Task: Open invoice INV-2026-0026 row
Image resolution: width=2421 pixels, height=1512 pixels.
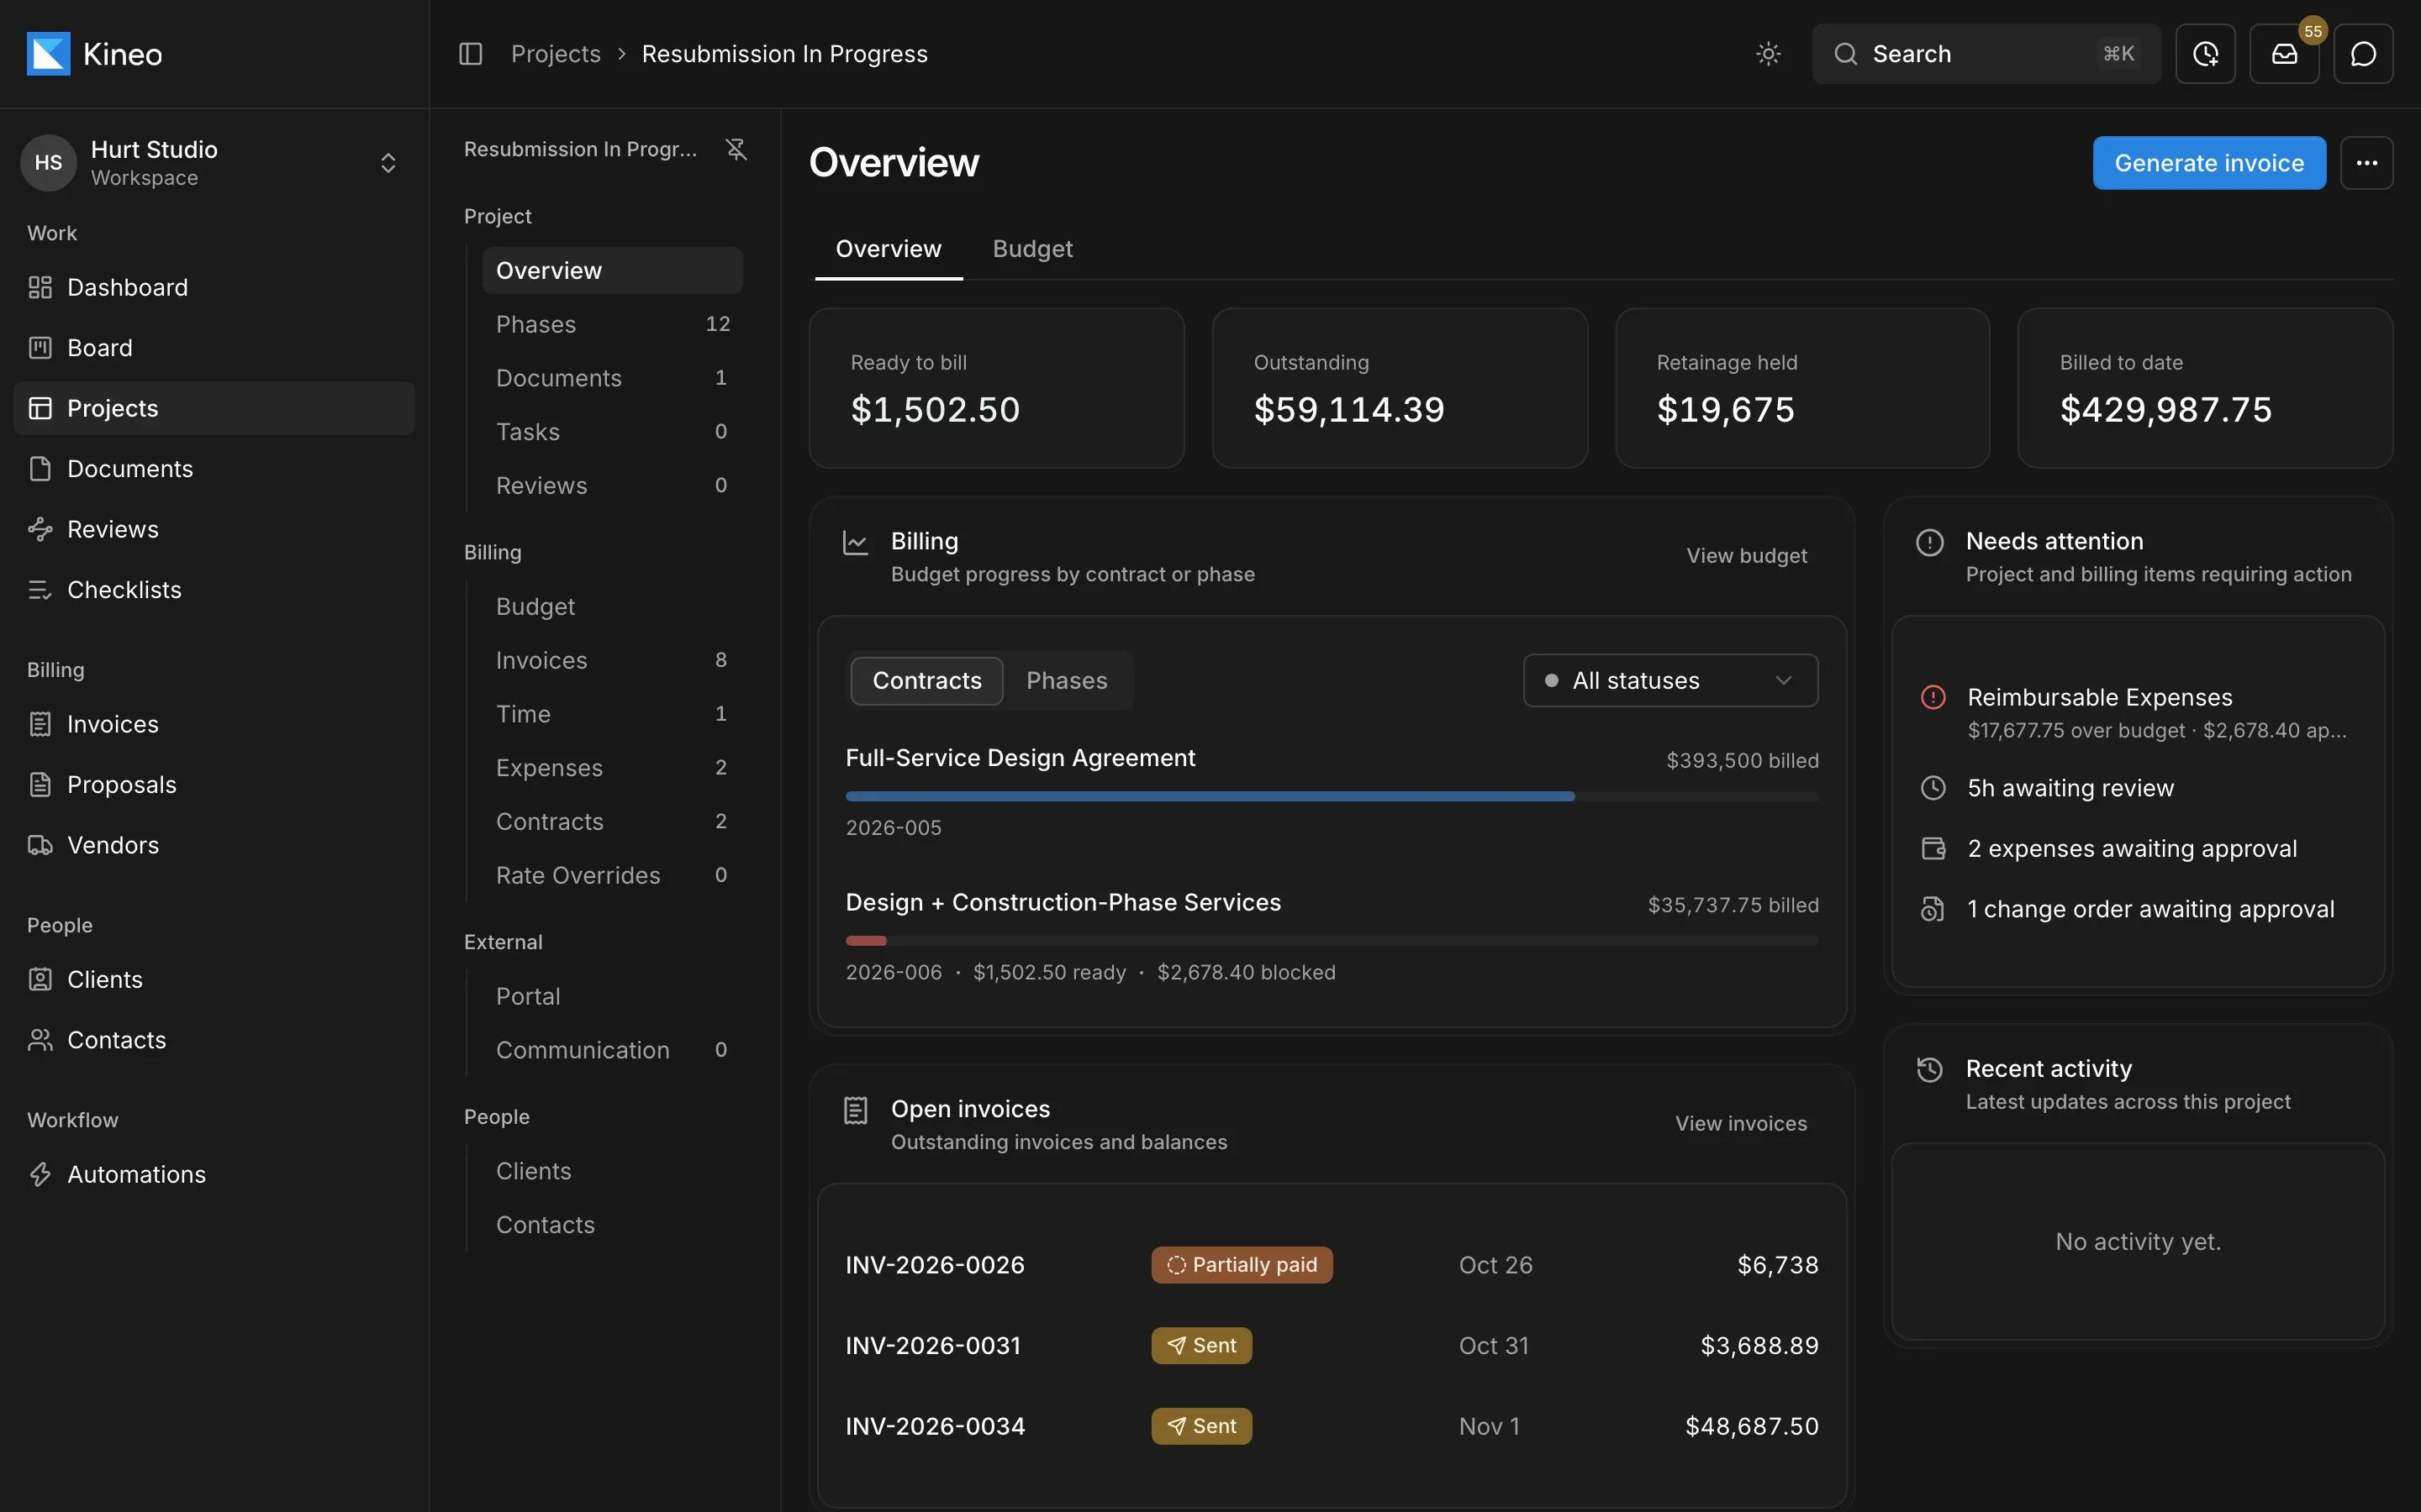Action: (1332, 1265)
